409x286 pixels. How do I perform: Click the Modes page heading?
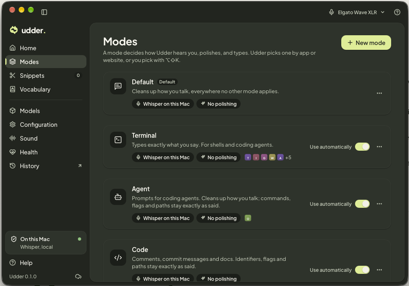pyautogui.click(x=120, y=42)
